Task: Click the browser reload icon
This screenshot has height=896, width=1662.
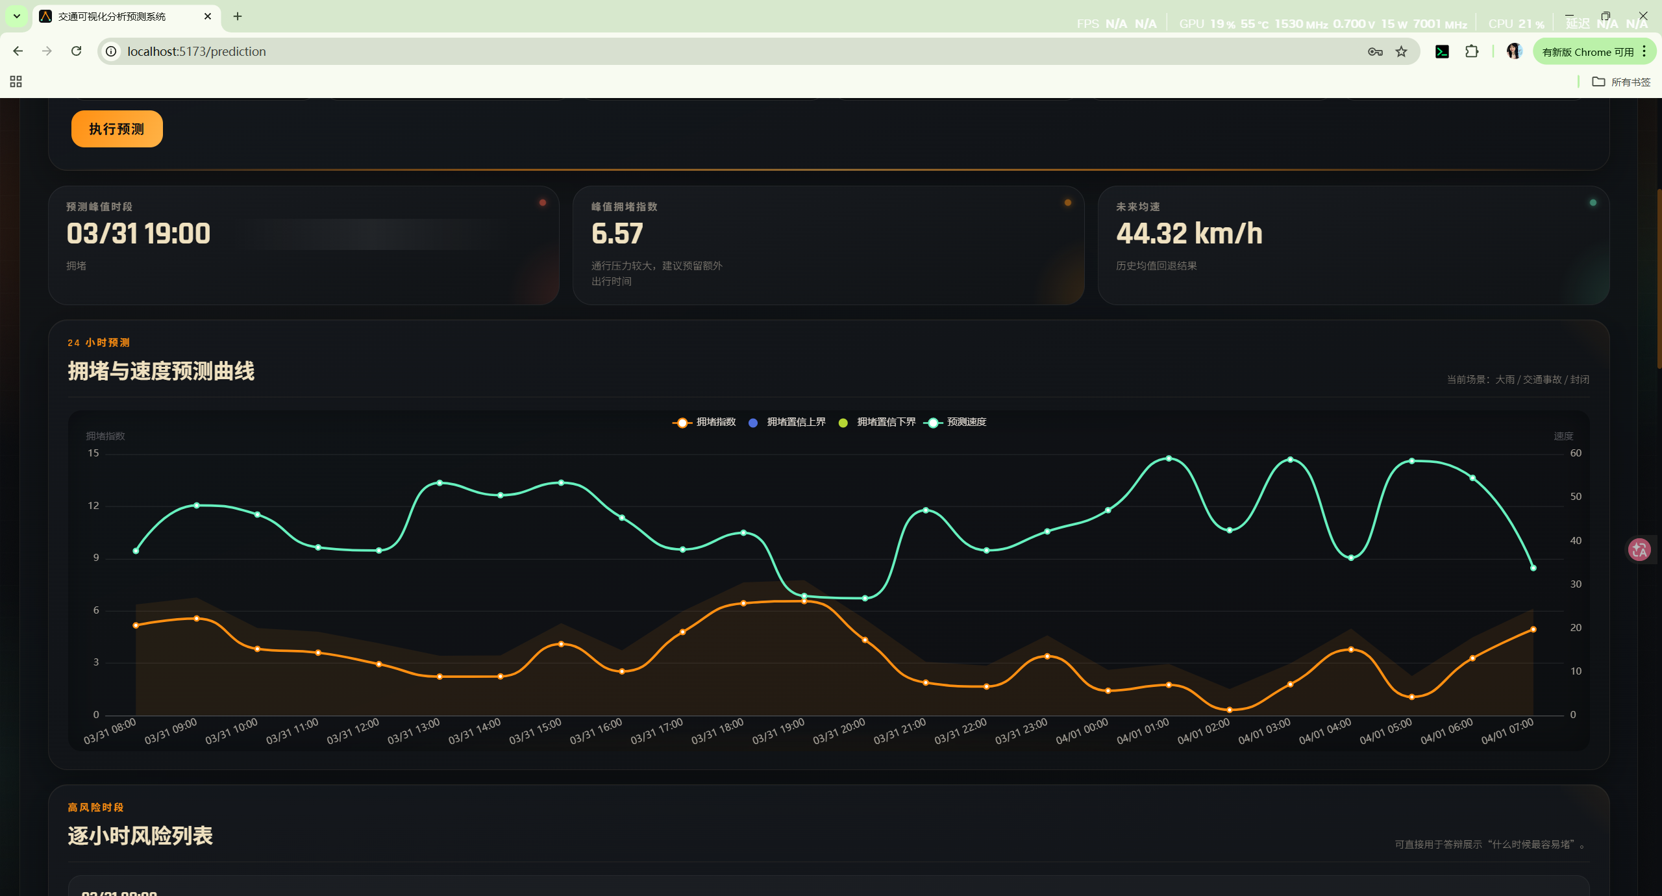Action: pos(76,51)
